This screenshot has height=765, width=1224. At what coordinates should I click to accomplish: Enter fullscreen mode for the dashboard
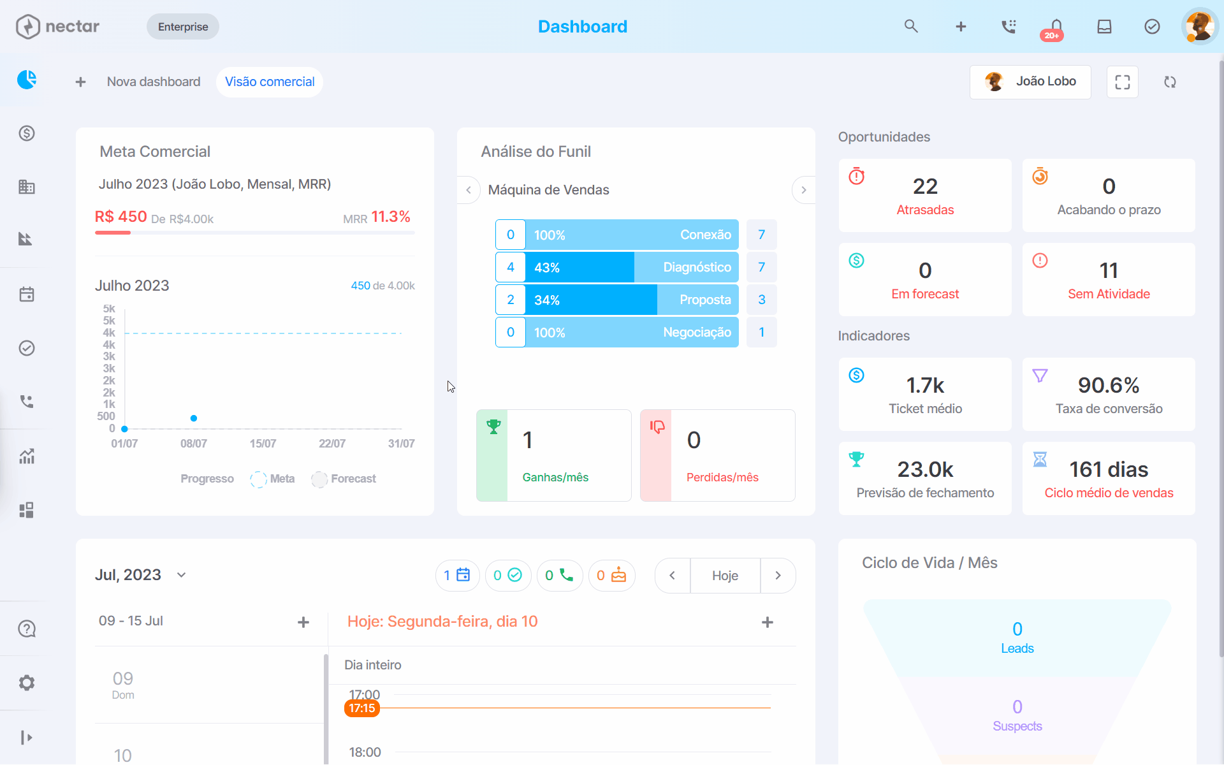pos(1123,82)
